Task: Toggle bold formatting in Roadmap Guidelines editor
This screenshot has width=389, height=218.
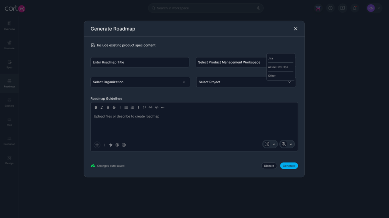Action: (x=96, y=107)
